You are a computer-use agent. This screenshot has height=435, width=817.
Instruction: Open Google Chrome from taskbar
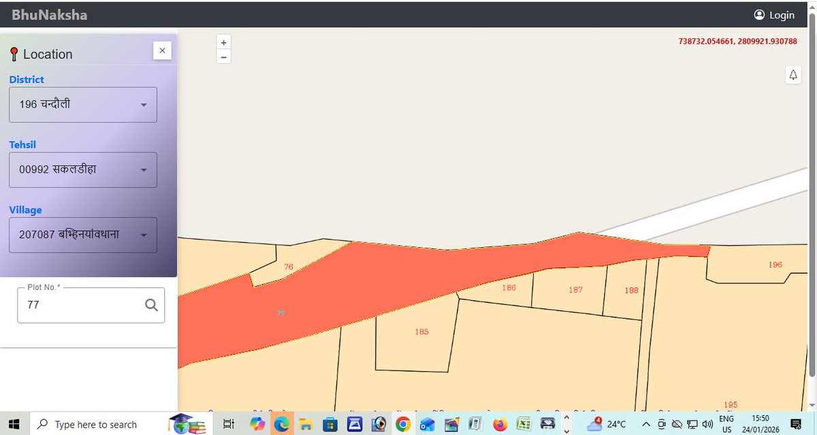[403, 424]
